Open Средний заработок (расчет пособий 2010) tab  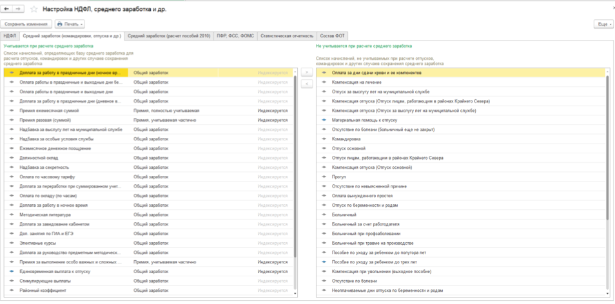coord(169,36)
